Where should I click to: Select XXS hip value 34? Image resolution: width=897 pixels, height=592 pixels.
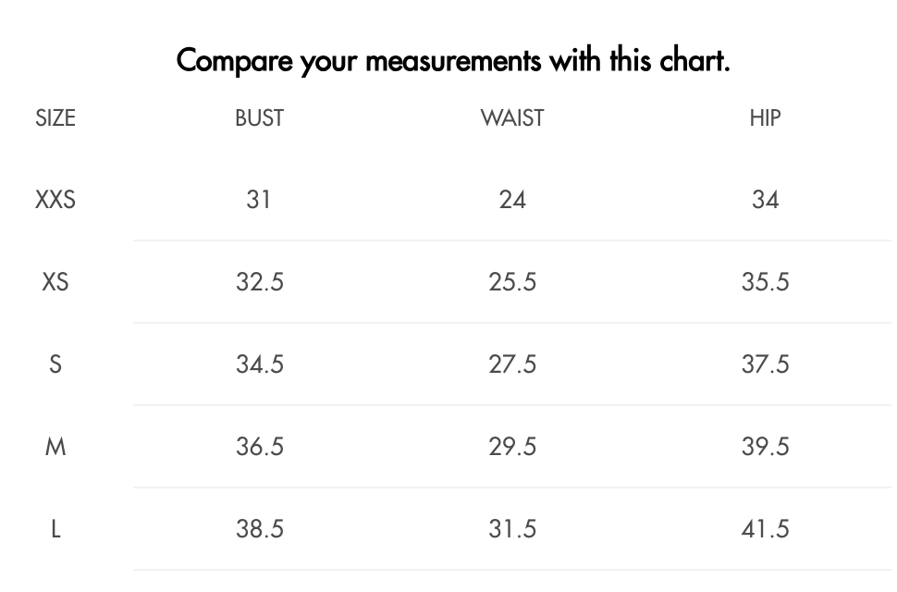pos(765,200)
